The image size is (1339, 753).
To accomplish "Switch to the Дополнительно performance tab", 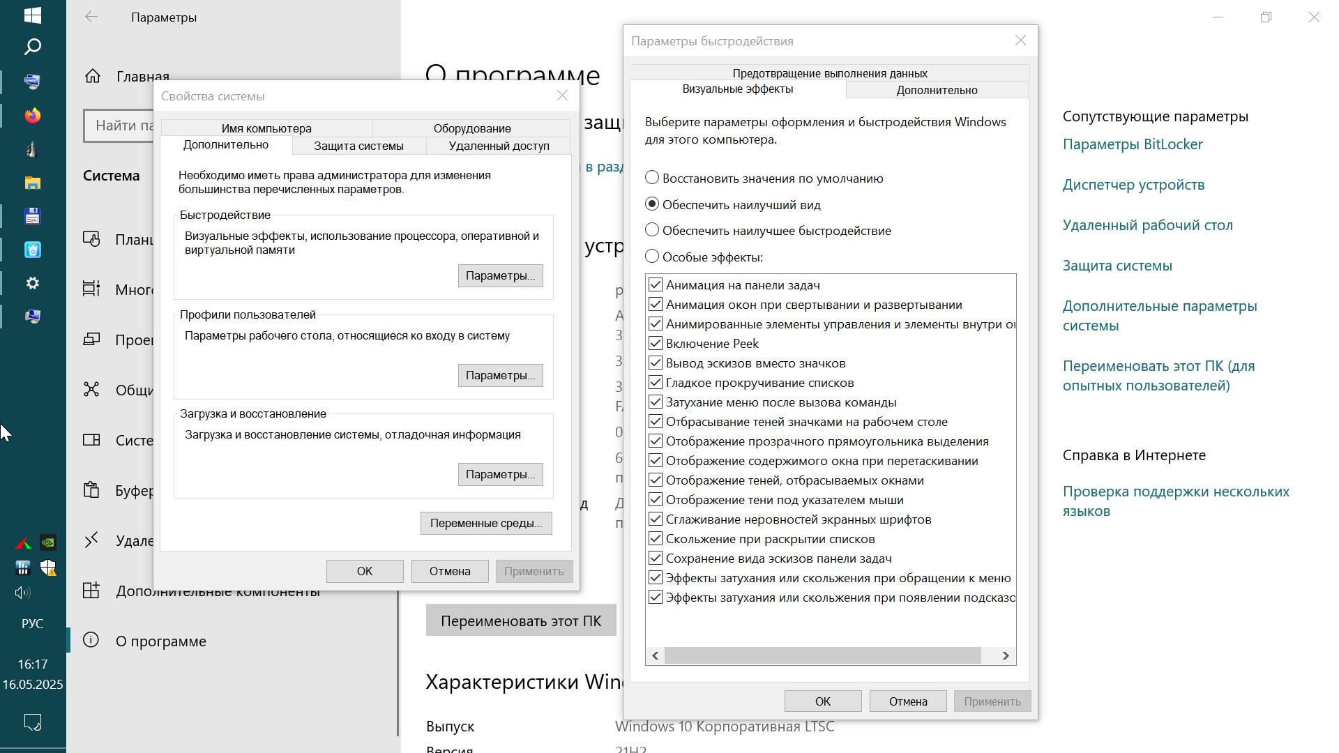I will click(x=937, y=90).
